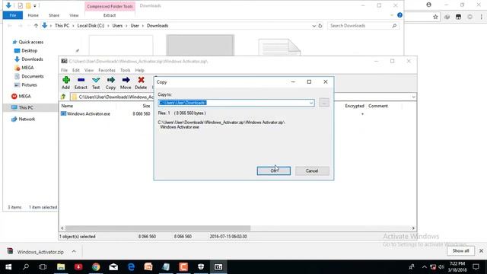Click the Encrypted column header
The width and height of the screenshot is (487, 274).
[x=355, y=106]
